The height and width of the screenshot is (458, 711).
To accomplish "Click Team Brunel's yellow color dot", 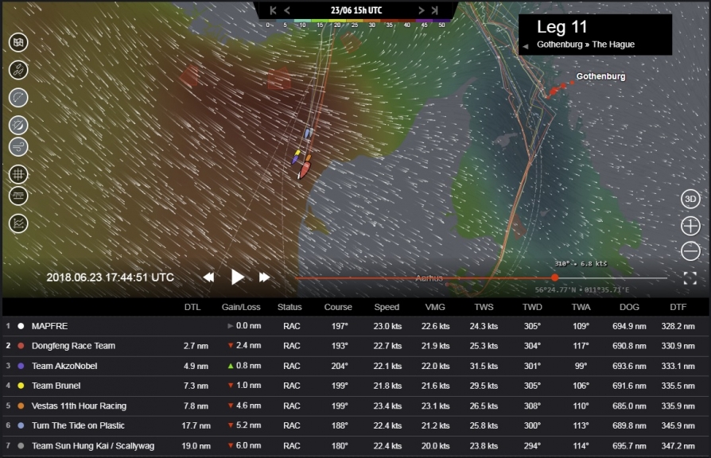I will (x=21, y=386).
